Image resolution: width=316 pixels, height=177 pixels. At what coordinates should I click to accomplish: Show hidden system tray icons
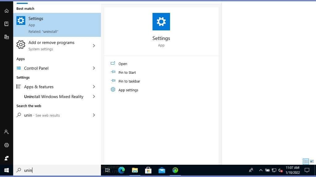260,170
